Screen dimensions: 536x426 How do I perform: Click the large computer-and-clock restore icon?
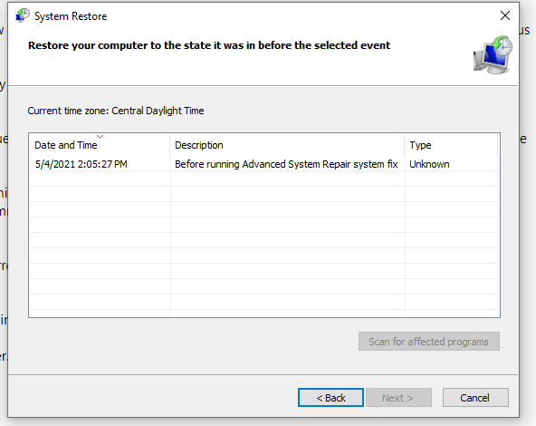click(493, 54)
